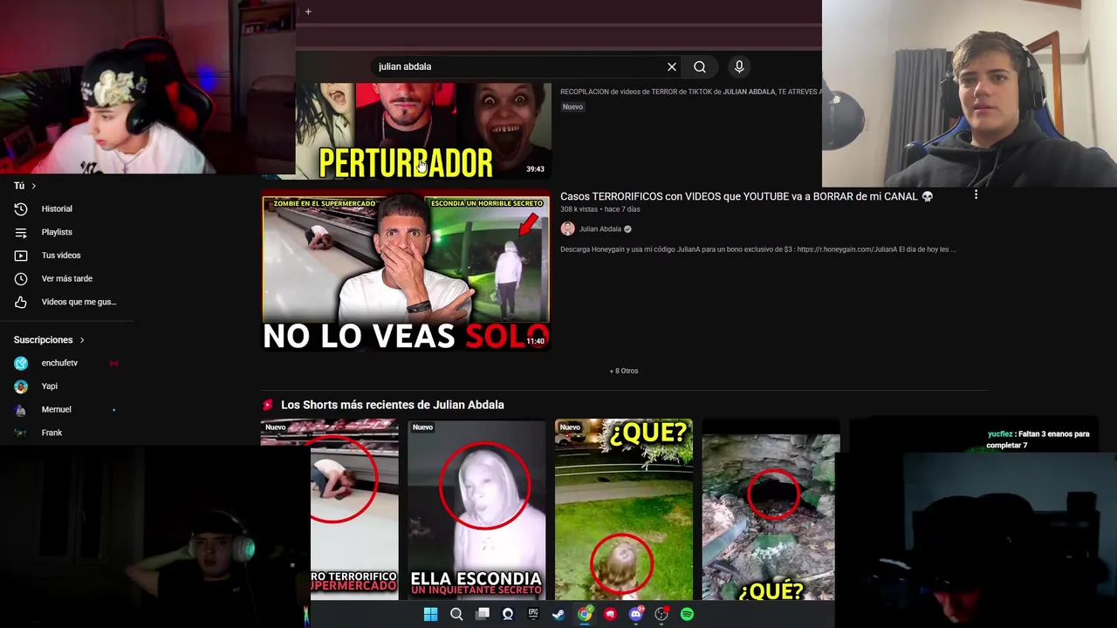Click the Mernuel channel avatar
Screen dimensions: 1117x628
click(21, 410)
